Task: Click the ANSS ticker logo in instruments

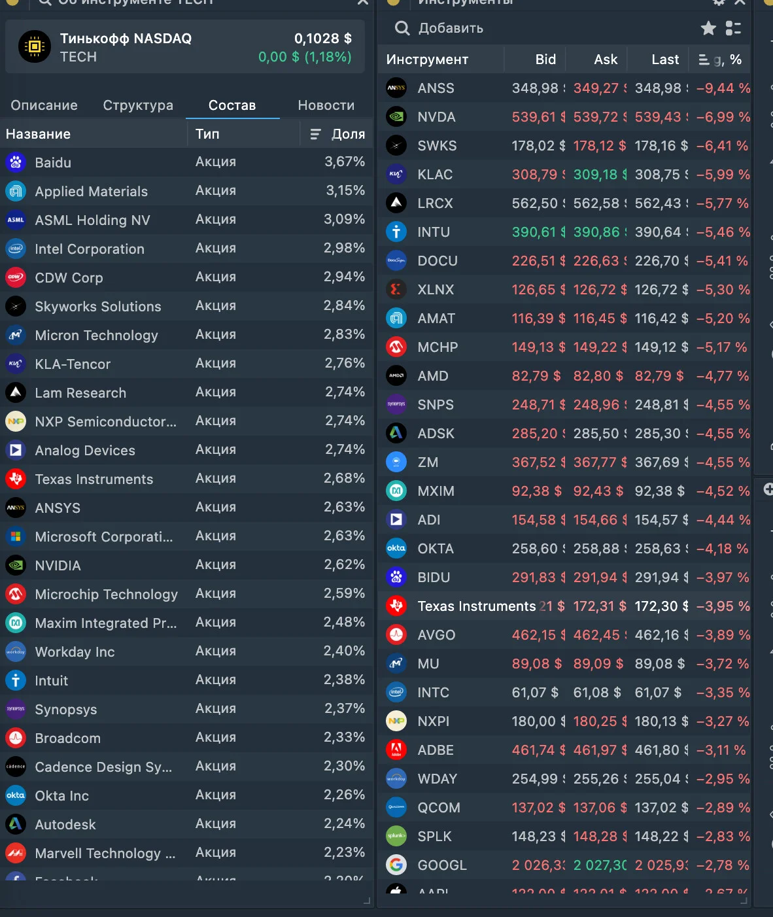Action: (396, 88)
